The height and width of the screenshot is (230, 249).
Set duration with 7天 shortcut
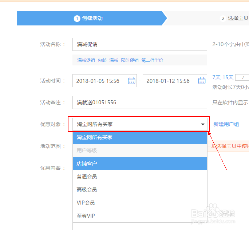(x=217, y=77)
